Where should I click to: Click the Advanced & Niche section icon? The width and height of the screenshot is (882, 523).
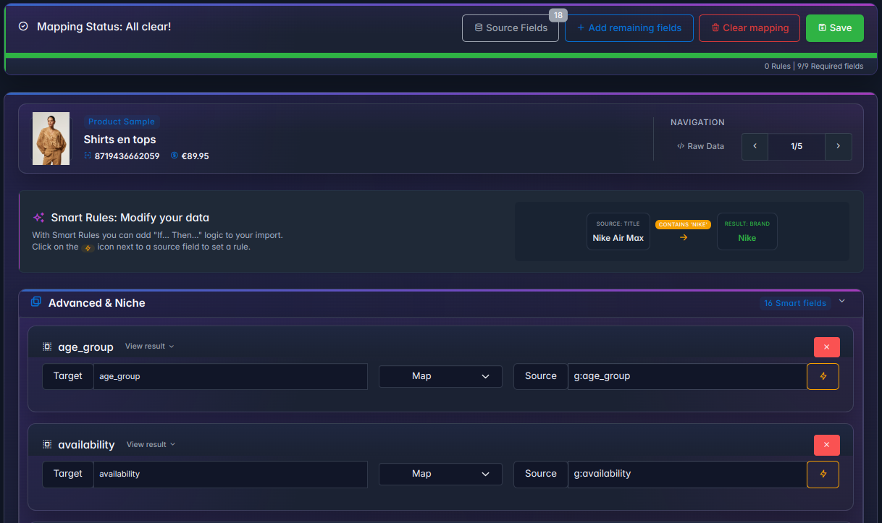click(x=36, y=302)
